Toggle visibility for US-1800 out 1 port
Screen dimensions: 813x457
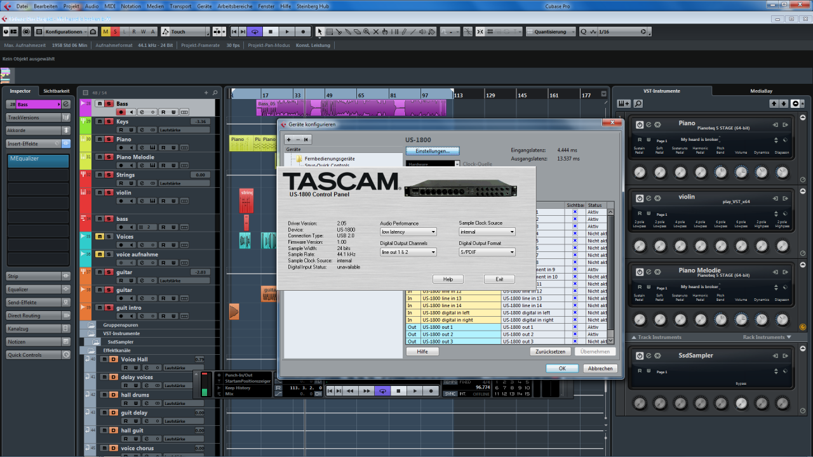tap(575, 327)
